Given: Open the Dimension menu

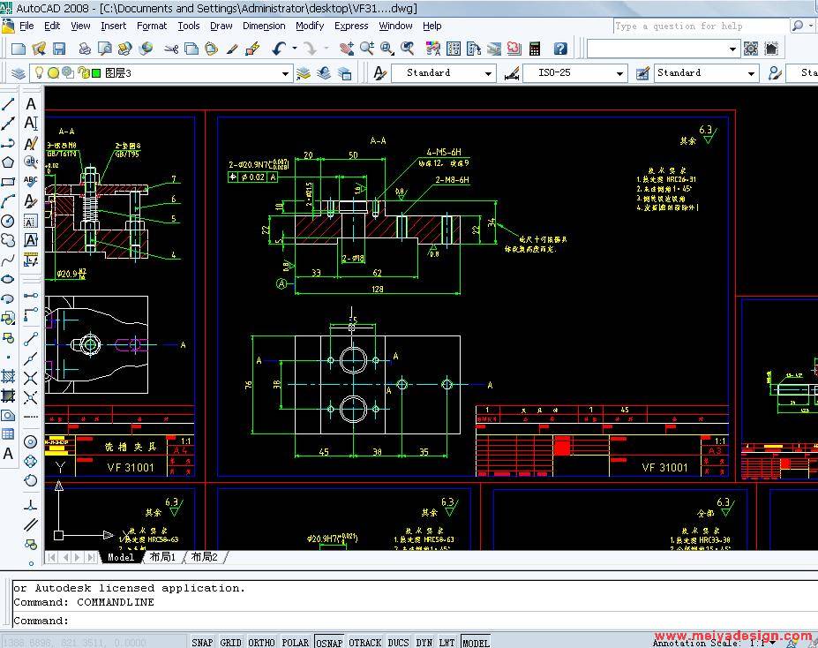Looking at the screenshot, I should pyautogui.click(x=264, y=26).
